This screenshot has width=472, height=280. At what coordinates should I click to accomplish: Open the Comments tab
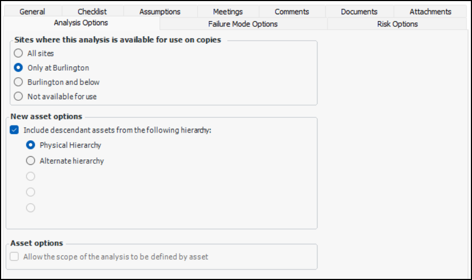coord(292,12)
